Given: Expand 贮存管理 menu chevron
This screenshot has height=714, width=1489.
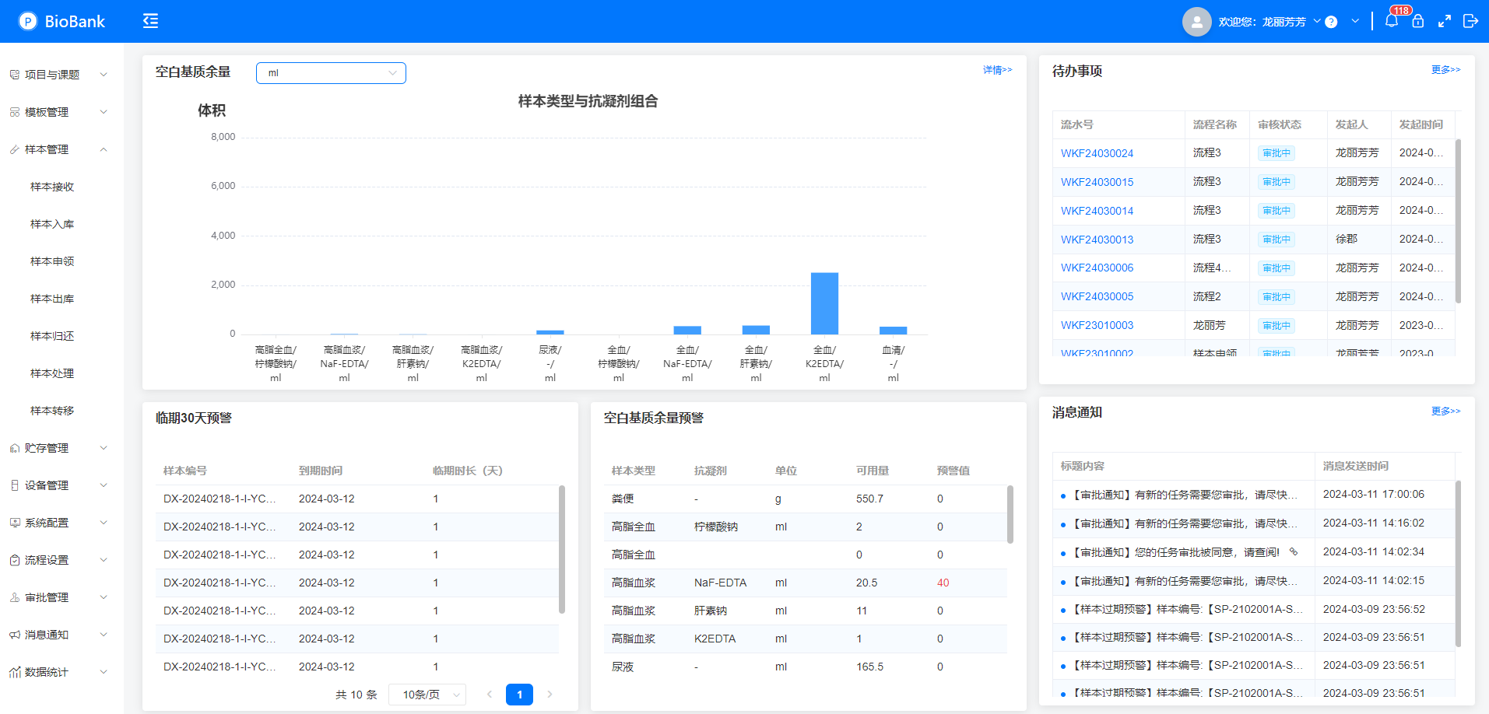Looking at the screenshot, I should (104, 448).
